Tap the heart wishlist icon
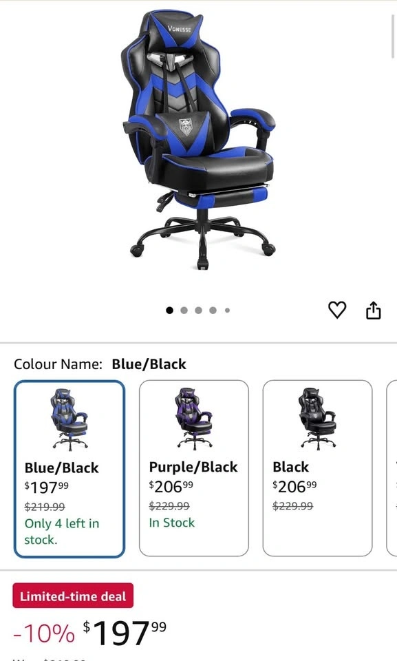Image resolution: width=397 pixels, height=661 pixels. coord(337,311)
